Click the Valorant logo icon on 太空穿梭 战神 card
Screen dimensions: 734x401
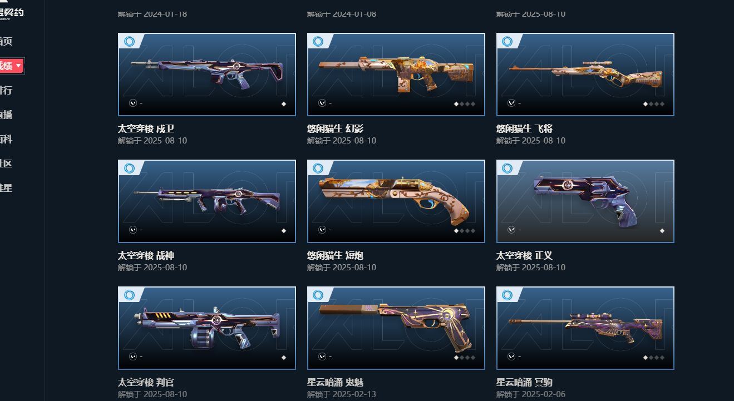[x=132, y=230]
